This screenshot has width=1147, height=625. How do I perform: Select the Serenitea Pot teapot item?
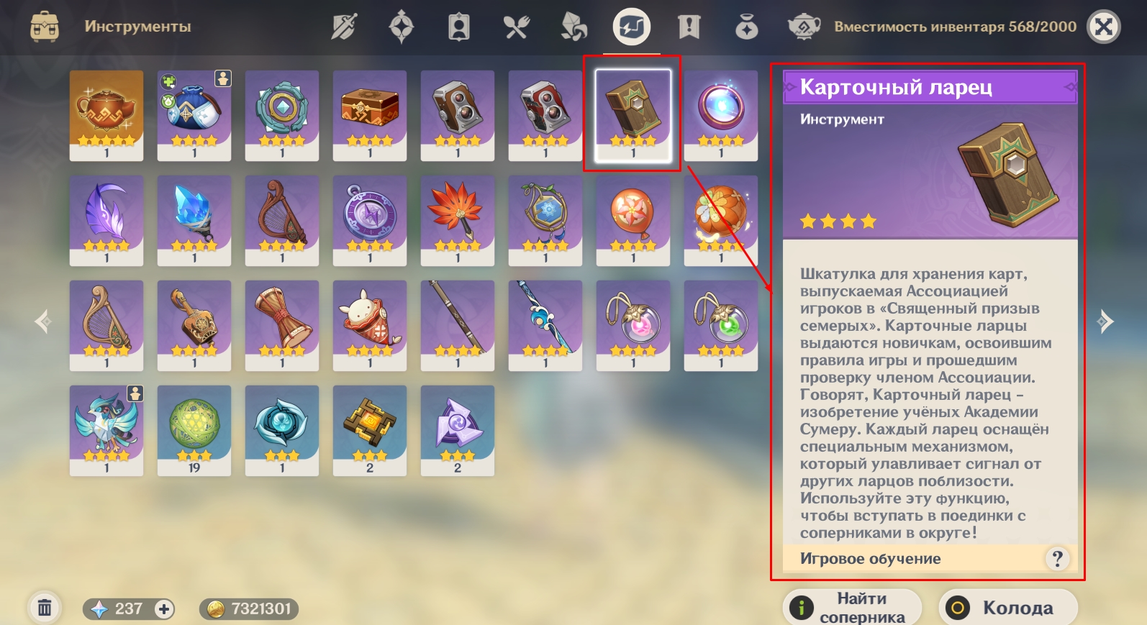[106, 116]
